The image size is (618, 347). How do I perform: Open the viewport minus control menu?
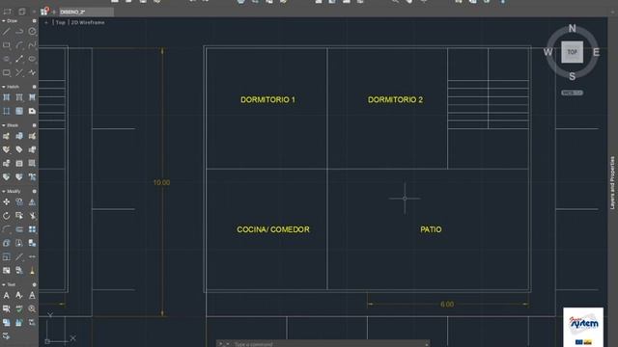click(x=46, y=22)
